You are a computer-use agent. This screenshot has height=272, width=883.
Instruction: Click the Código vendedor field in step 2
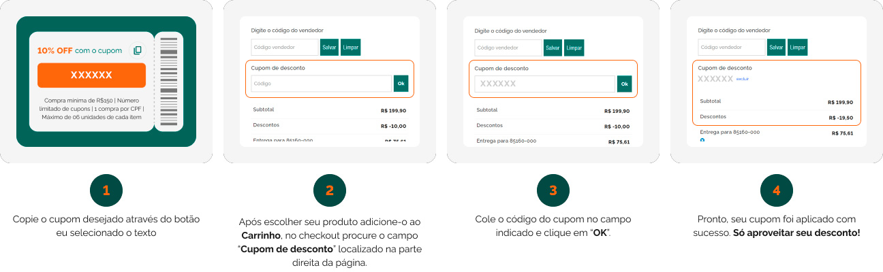285,48
